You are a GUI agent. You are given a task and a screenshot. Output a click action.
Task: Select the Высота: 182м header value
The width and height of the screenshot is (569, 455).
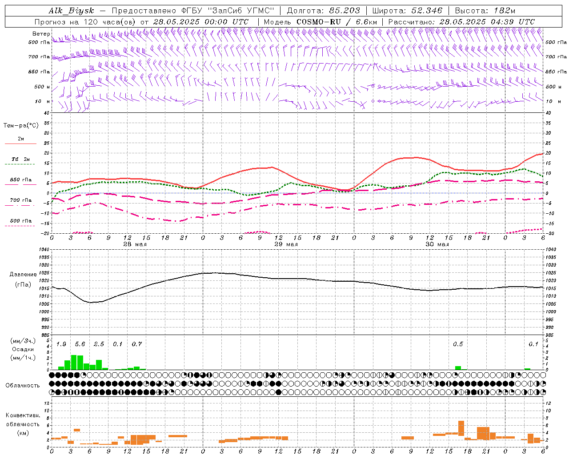pyautogui.click(x=485, y=11)
